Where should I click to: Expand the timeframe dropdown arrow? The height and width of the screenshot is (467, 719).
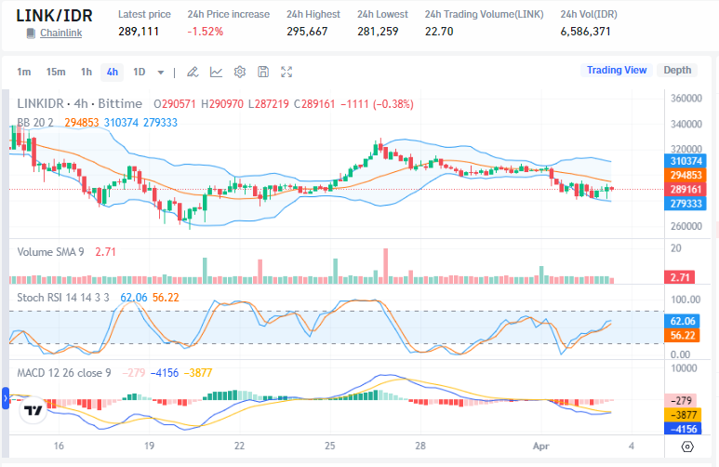pos(161,73)
